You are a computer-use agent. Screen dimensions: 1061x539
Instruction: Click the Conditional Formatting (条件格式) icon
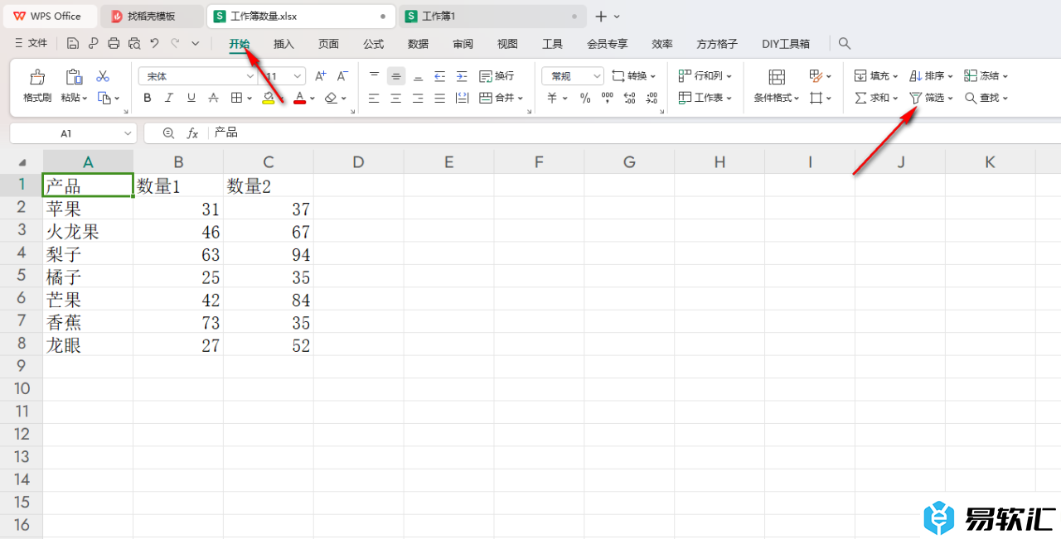(x=777, y=77)
